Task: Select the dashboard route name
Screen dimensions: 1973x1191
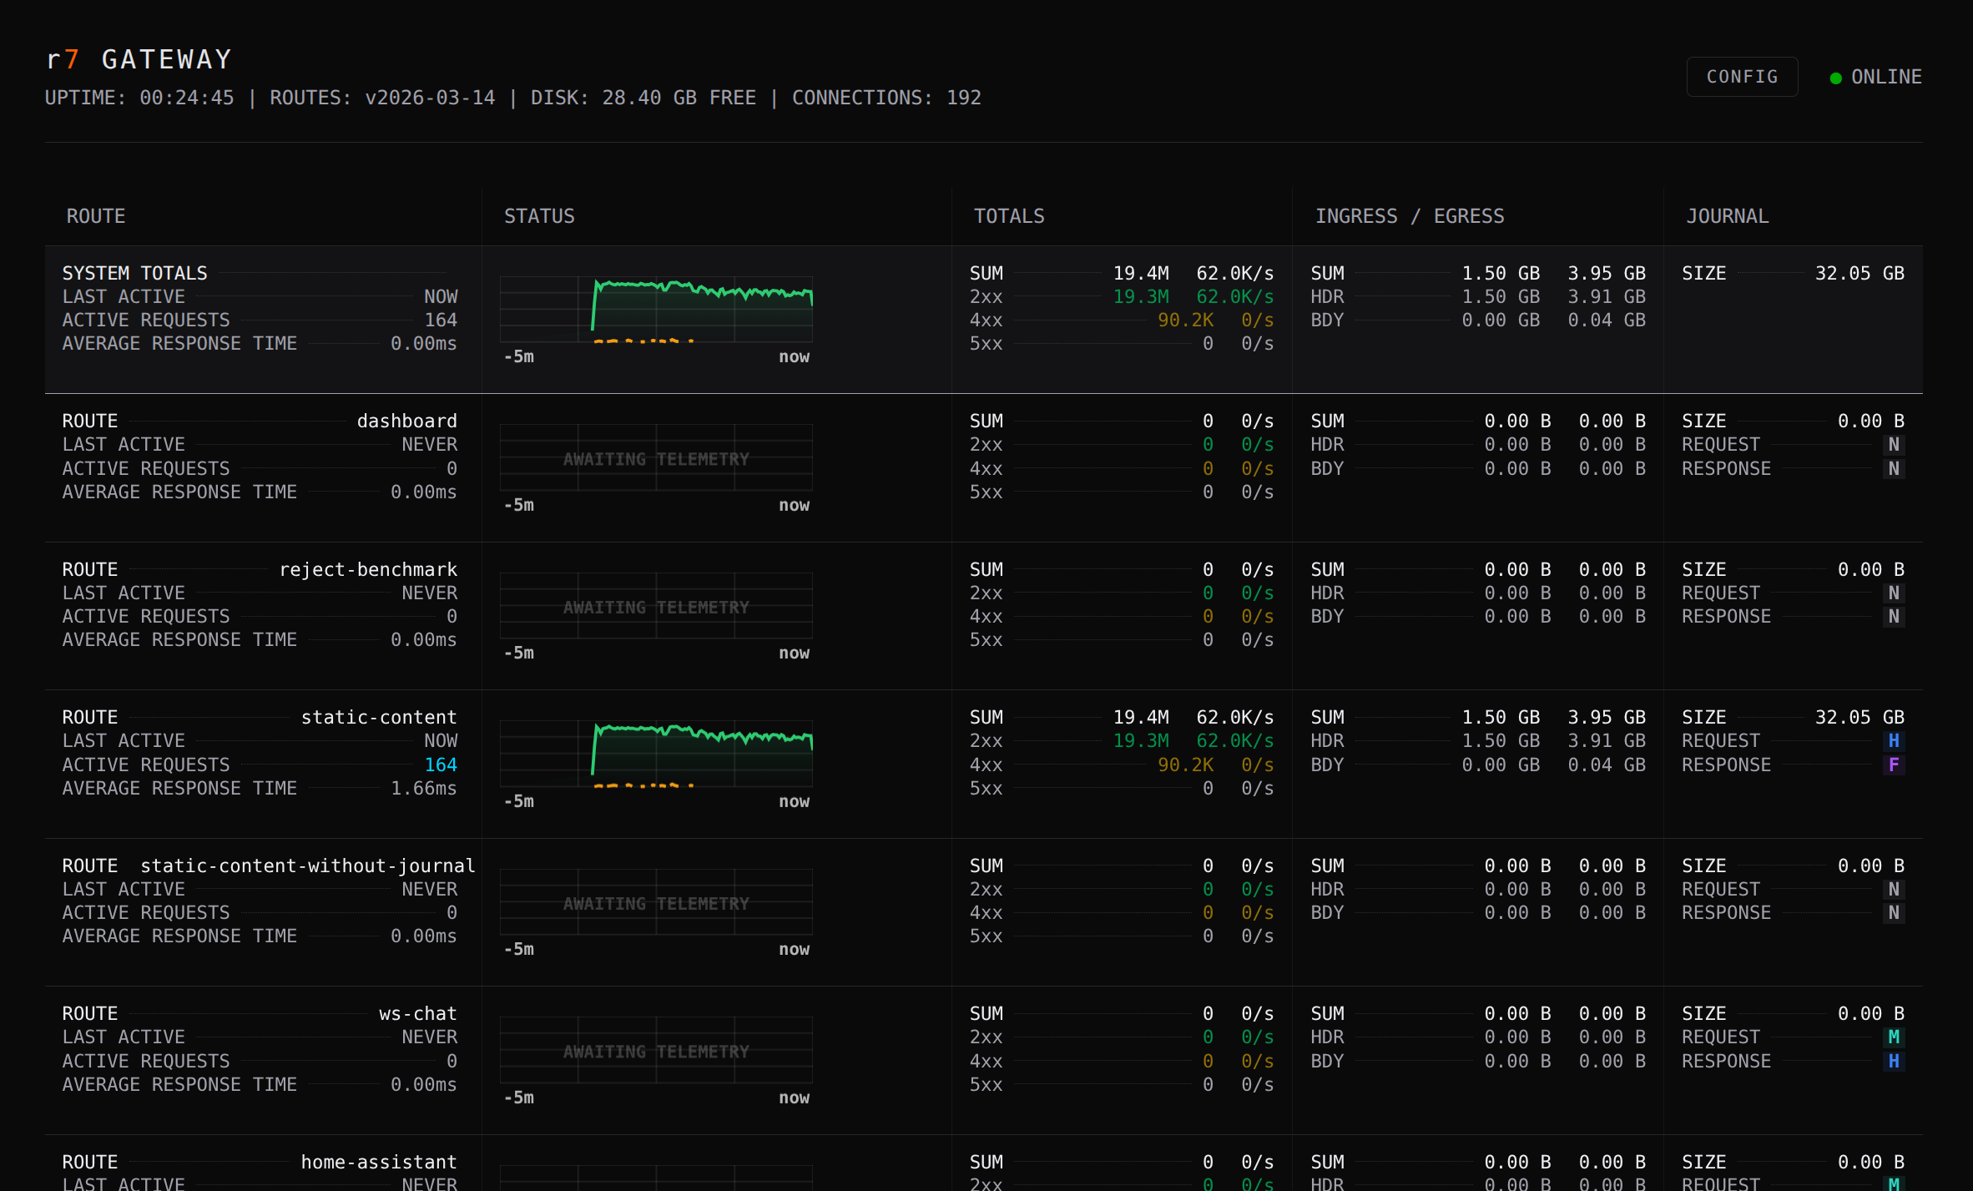Action: click(x=407, y=421)
